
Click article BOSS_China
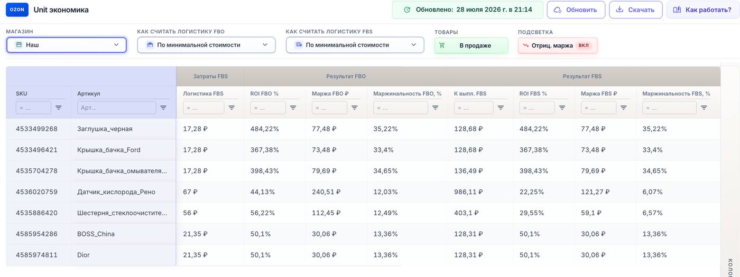pyautogui.click(x=96, y=234)
